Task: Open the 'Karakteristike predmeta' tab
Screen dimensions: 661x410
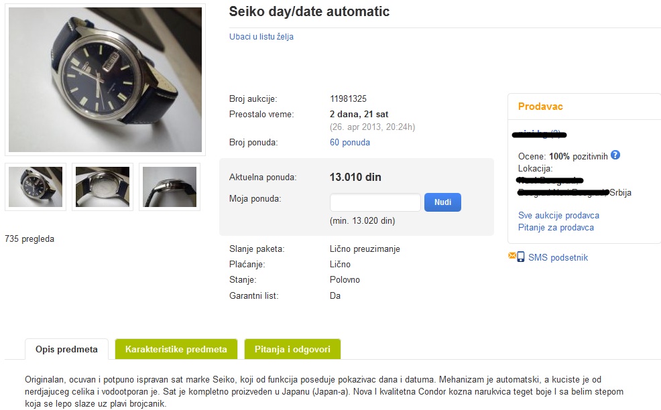Action: pos(176,349)
